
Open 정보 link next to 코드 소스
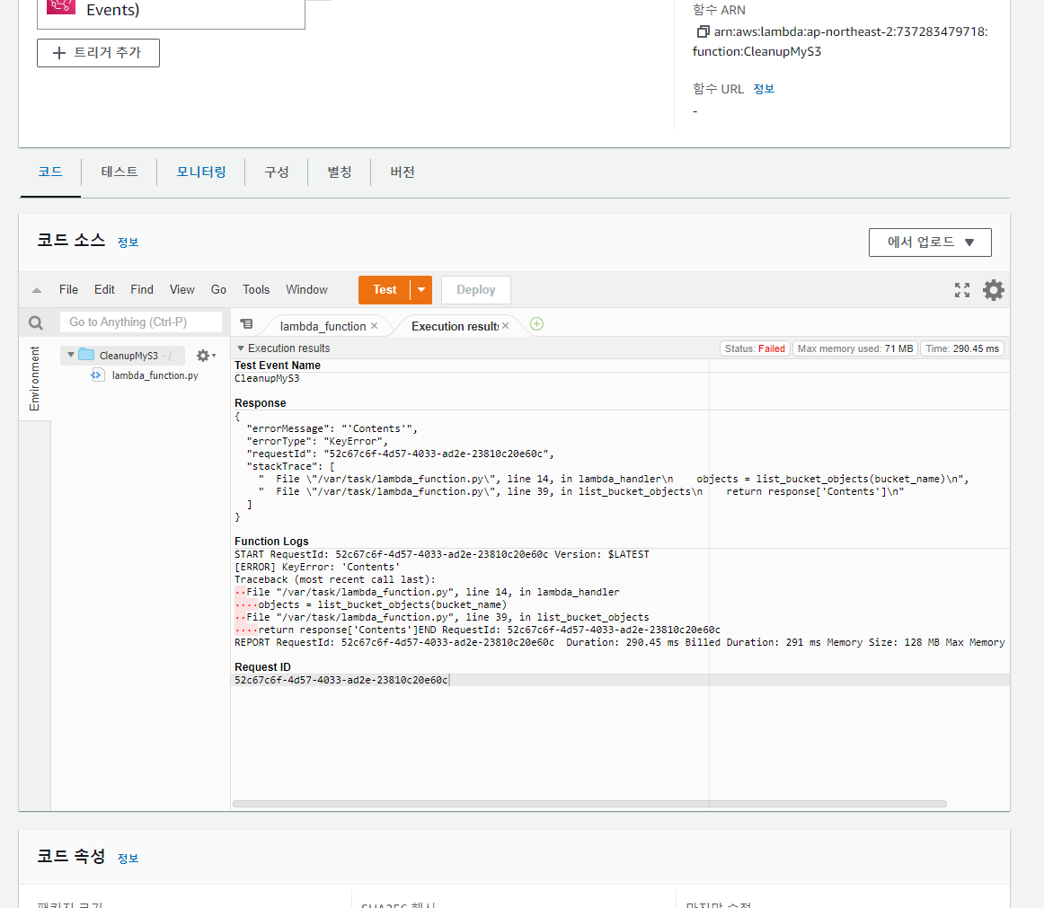(128, 242)
